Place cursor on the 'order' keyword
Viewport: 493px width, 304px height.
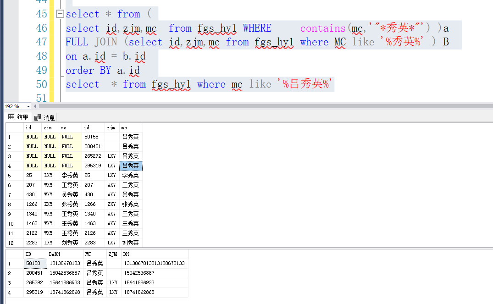(80, 70)
